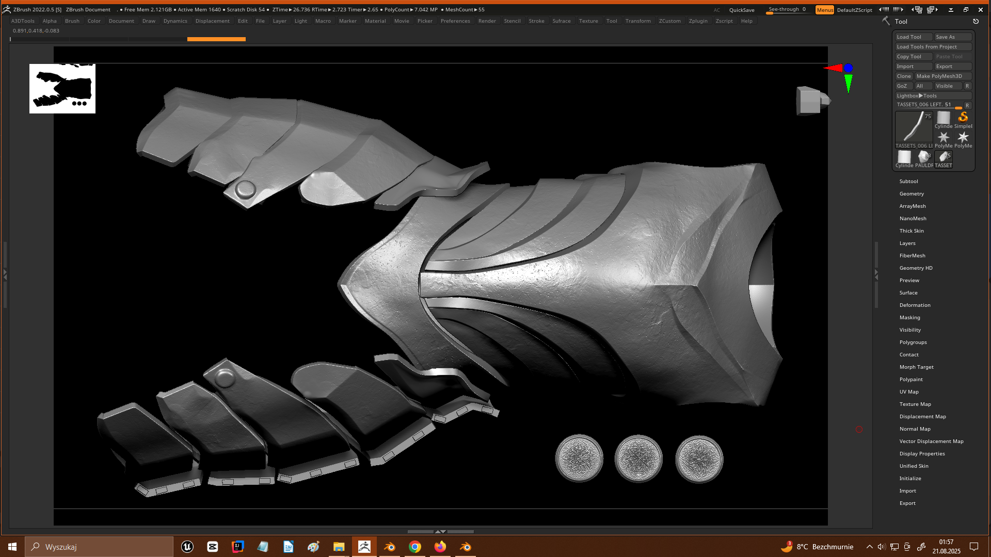
Task: Load the previous user interface layout
Action: [x=917, y=9]
